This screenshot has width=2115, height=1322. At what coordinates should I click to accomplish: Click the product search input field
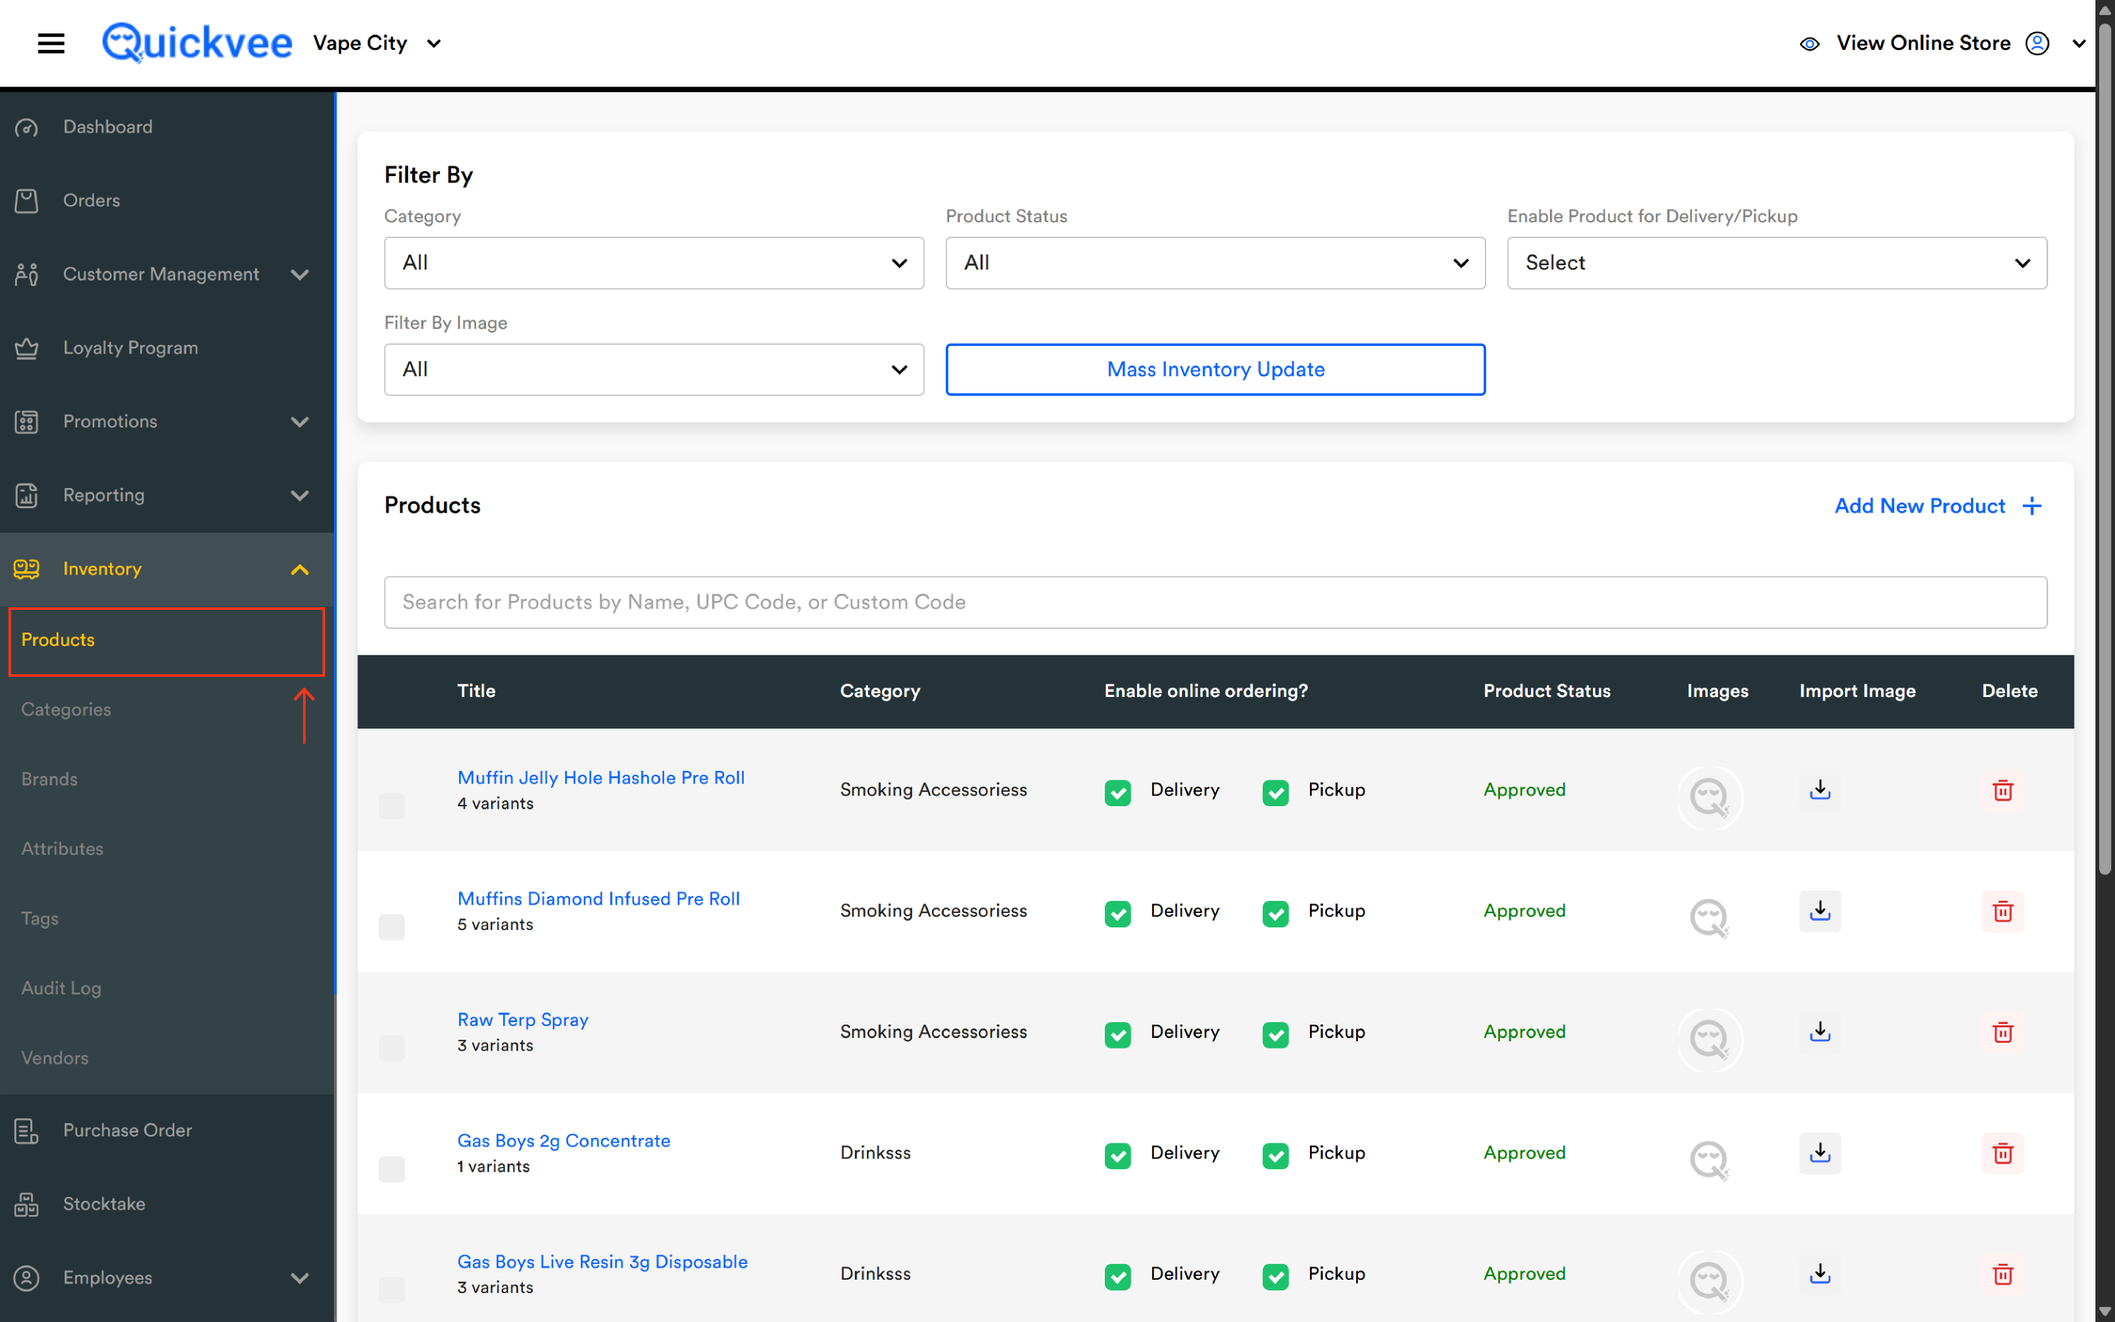(1215, 602)
